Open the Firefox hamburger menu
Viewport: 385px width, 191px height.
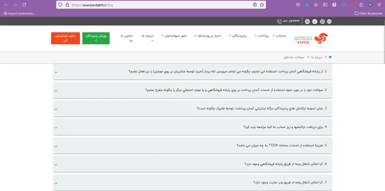(379, 5)
